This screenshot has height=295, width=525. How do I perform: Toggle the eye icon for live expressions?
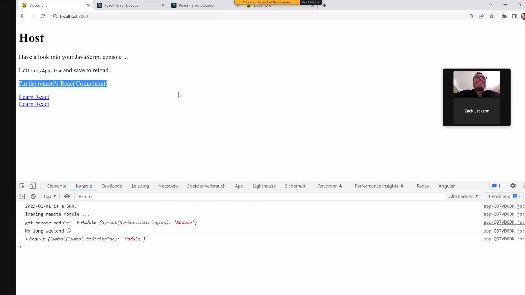[x=67, y=196]
